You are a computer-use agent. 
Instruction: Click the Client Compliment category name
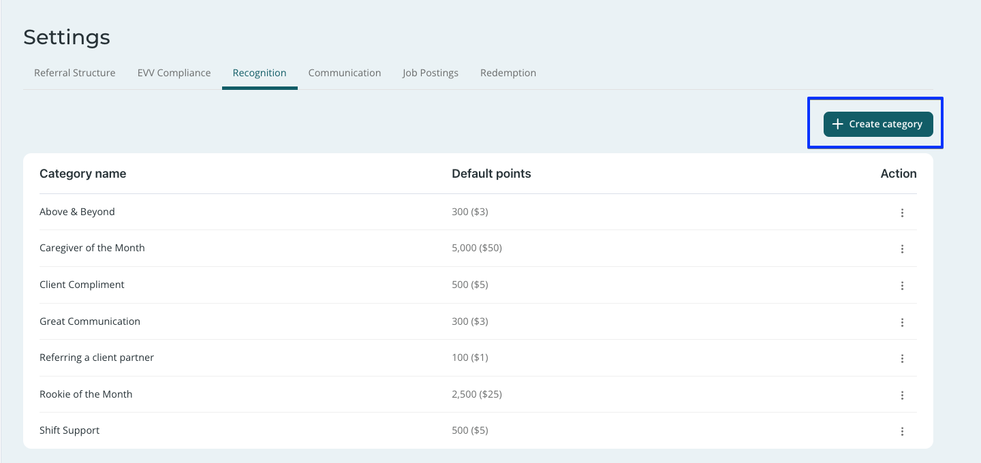82,285
